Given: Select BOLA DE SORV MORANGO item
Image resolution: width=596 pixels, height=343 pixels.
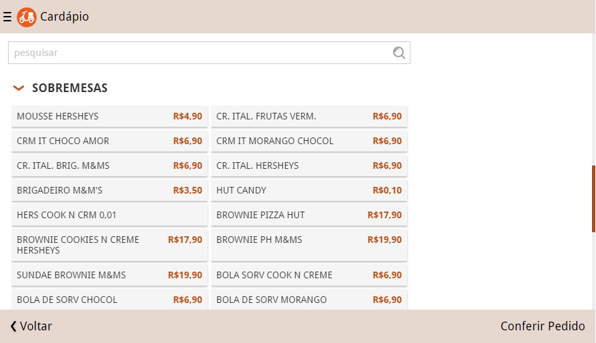Looking at the screenshot, I should point(309,300).
